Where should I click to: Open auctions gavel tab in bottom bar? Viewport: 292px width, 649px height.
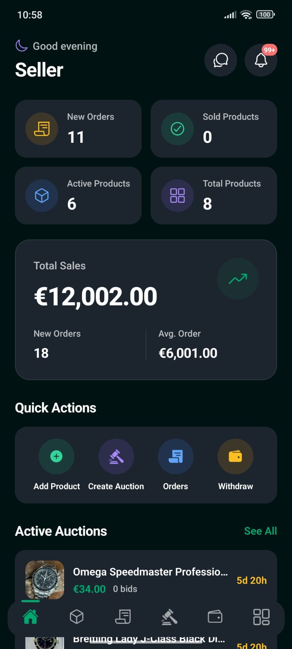[x=169, y=617]
